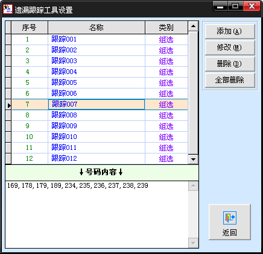The image size is (263, 254).
Task: Click the table scrollbar down arrow
Action: pyautogui.click(x=193, y=160)
